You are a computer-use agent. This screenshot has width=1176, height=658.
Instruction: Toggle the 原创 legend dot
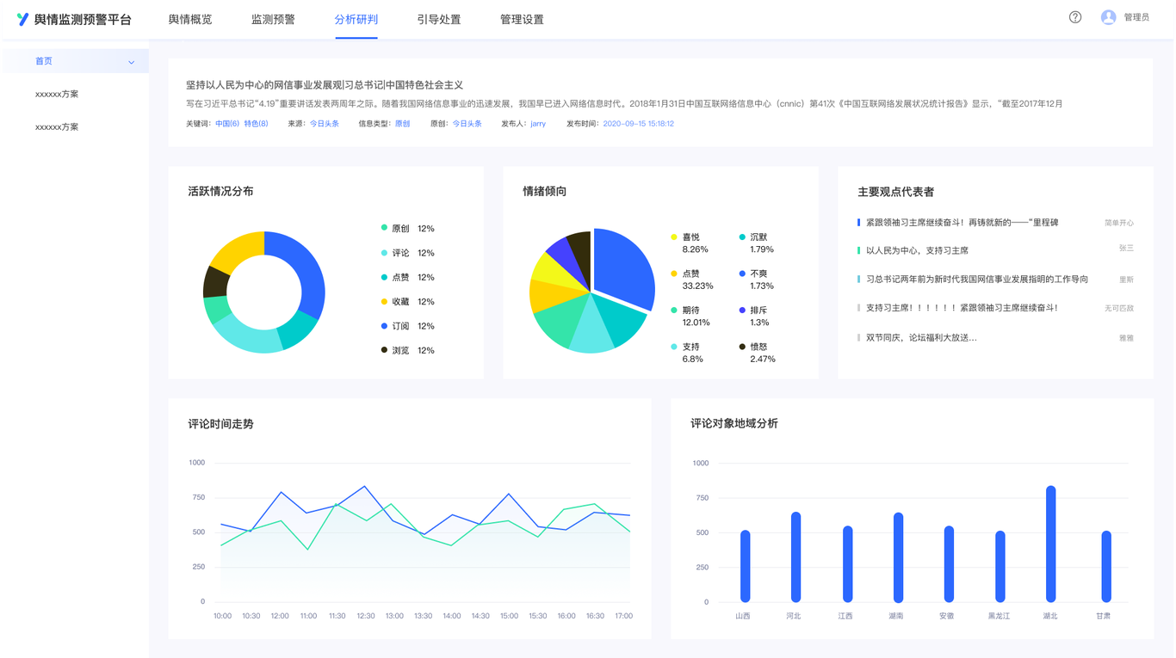384,228
